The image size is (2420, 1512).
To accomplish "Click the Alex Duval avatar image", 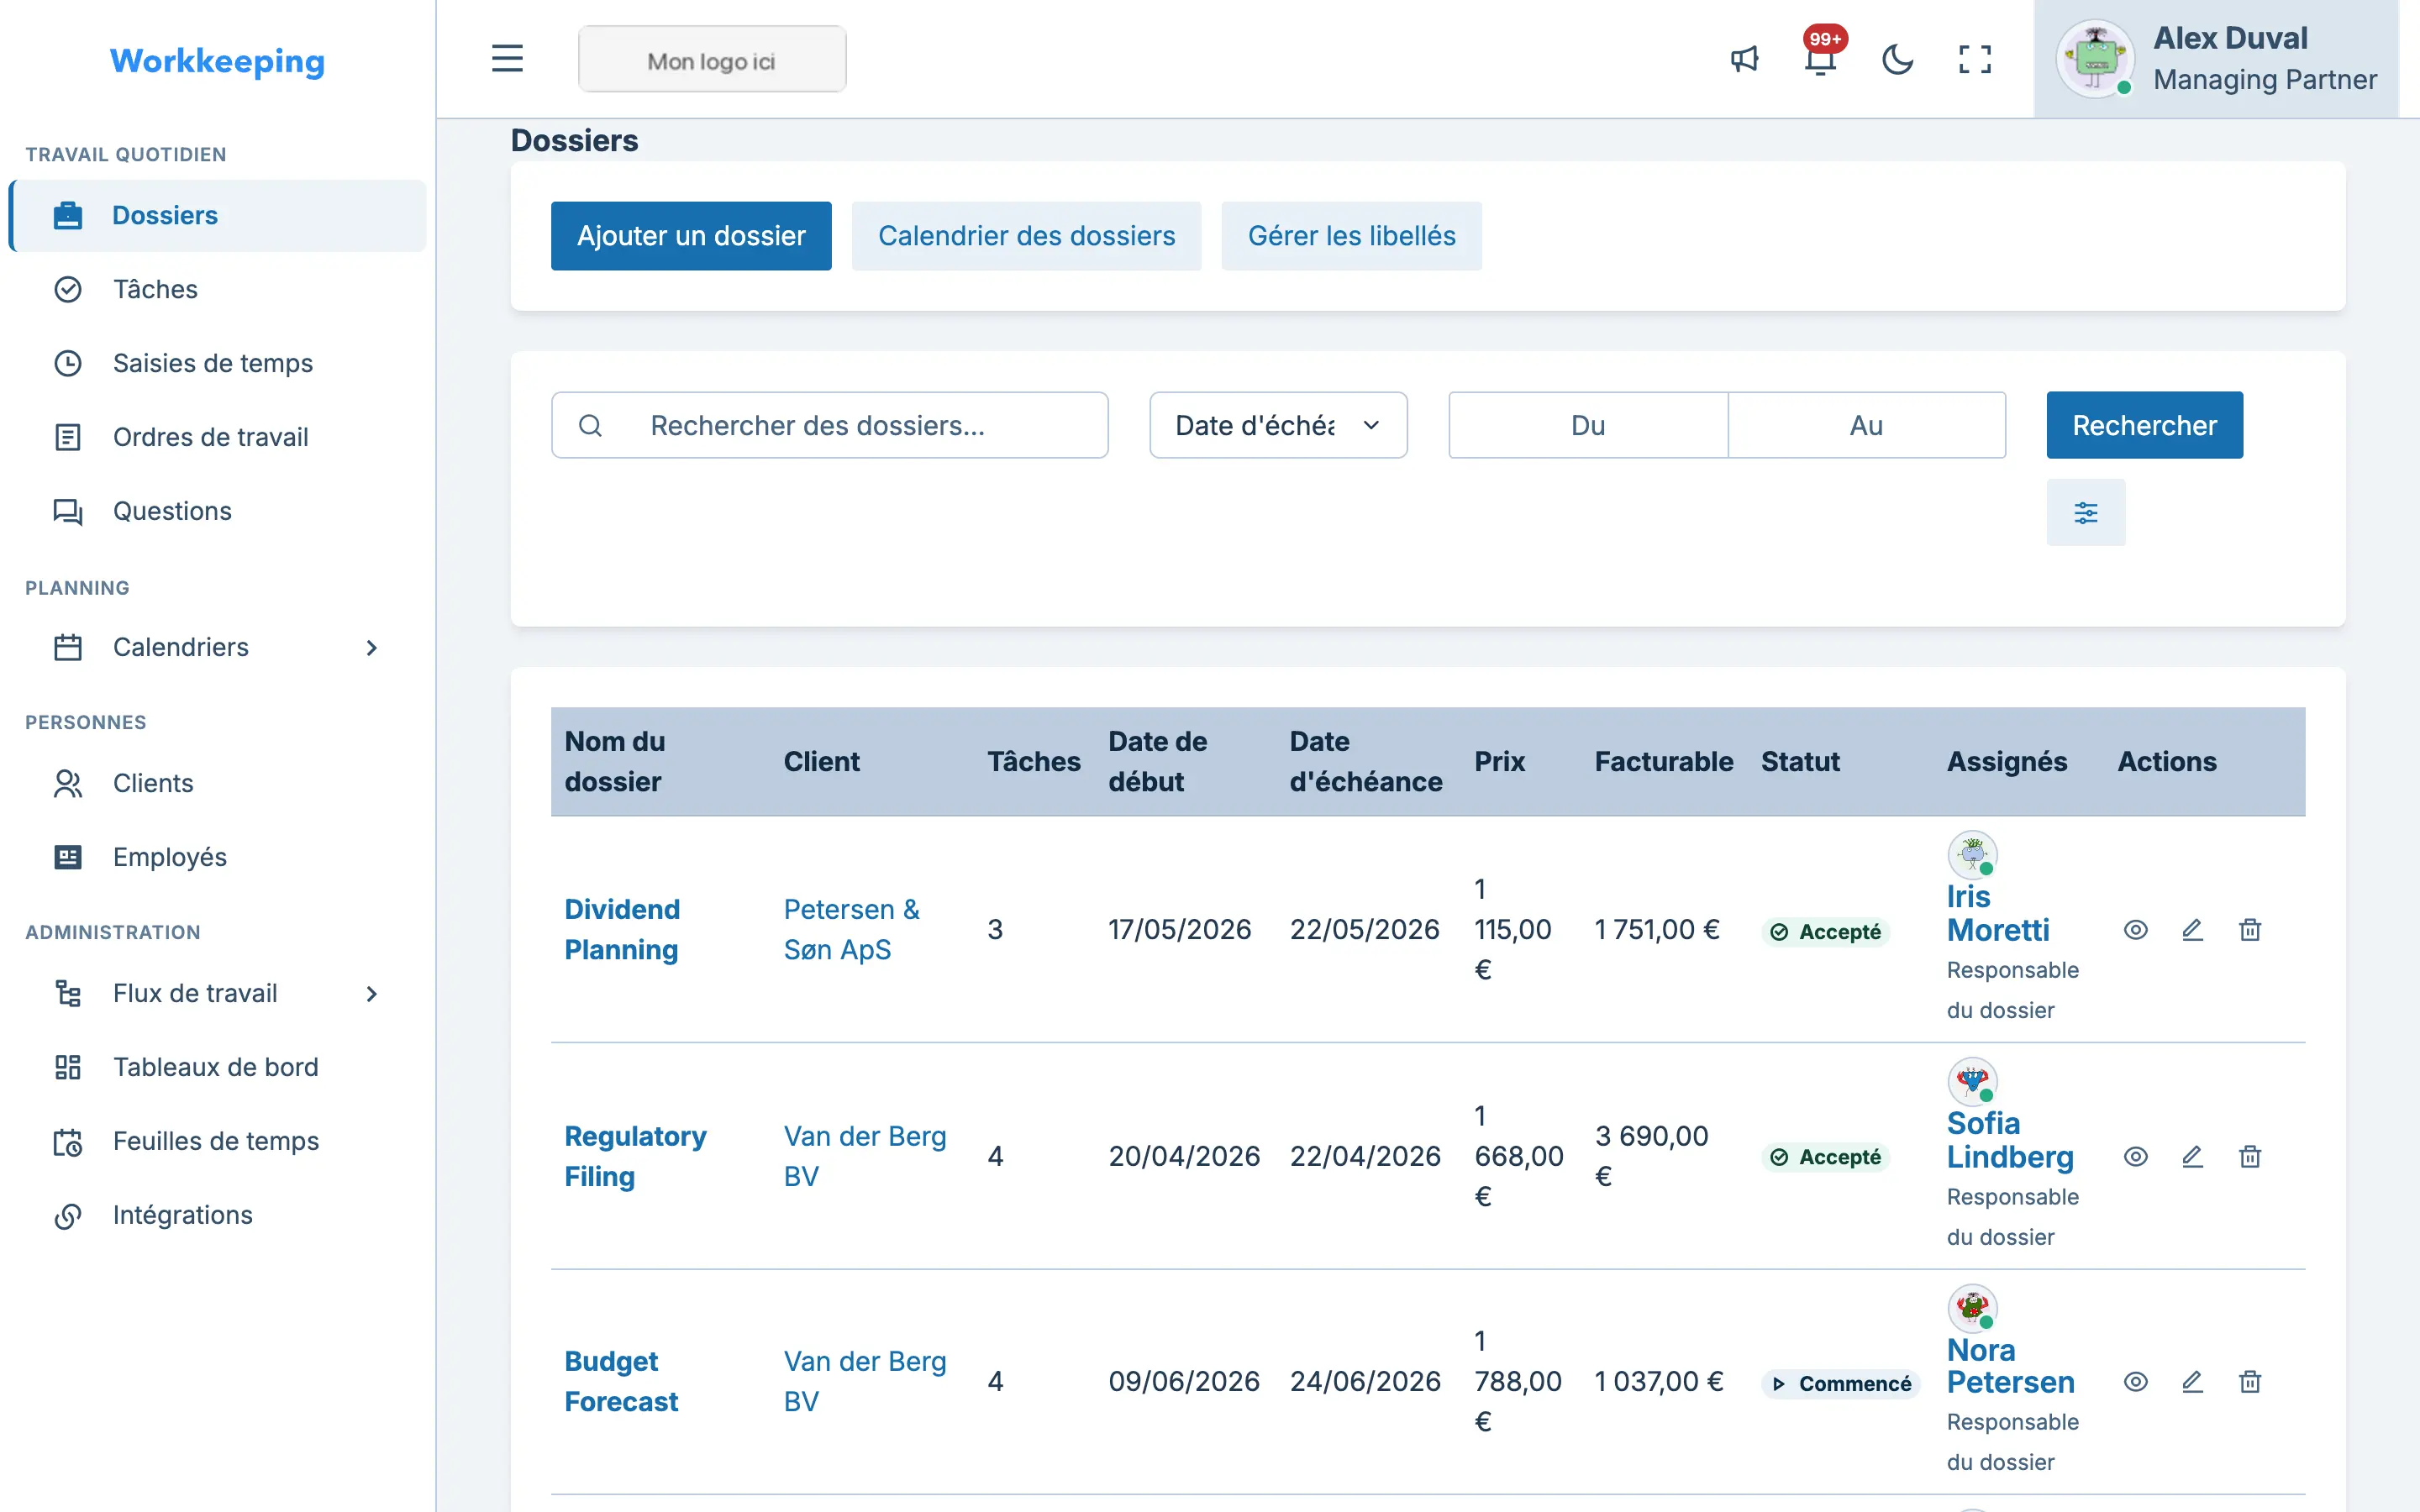I will click(x=2095, y=59).
